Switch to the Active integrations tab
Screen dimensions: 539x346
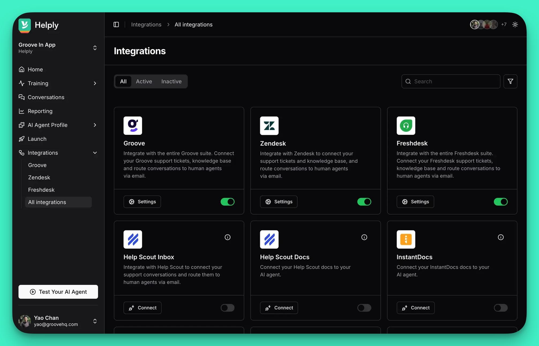144,81
